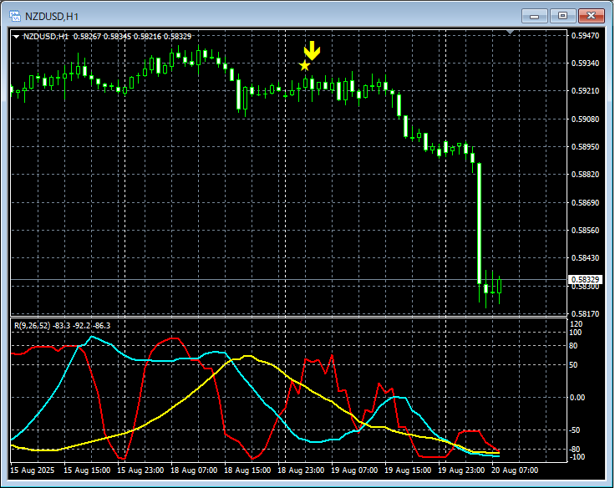
Task: Select the R(9,26,52) indicator label
Action: click(32, 326)
